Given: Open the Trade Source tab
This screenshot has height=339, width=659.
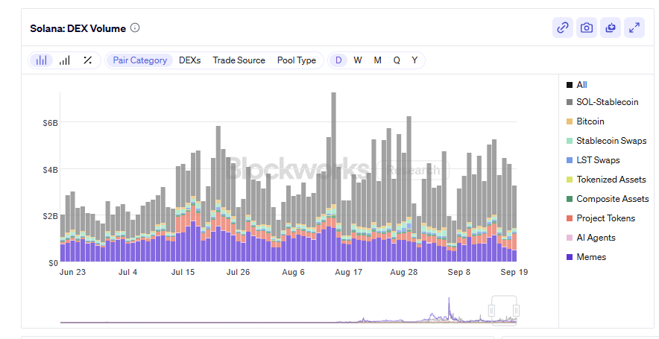Looking at the screenshot, I should [239, 60].
